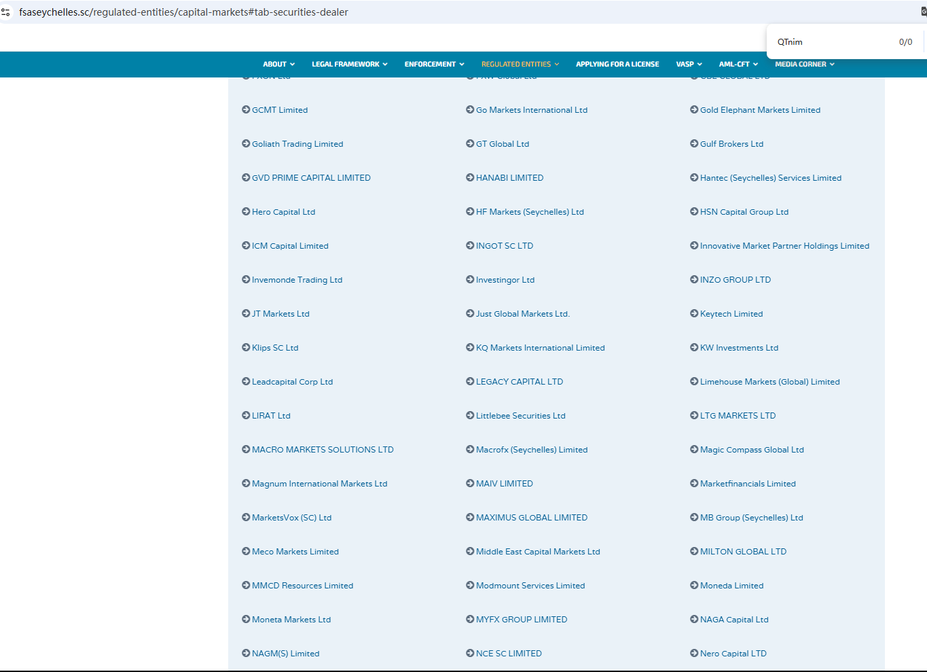Screen dimensions: 927x672
Task: Click the arrow icon beside Gulf Brokers Ltd
Action: point(694,143)
